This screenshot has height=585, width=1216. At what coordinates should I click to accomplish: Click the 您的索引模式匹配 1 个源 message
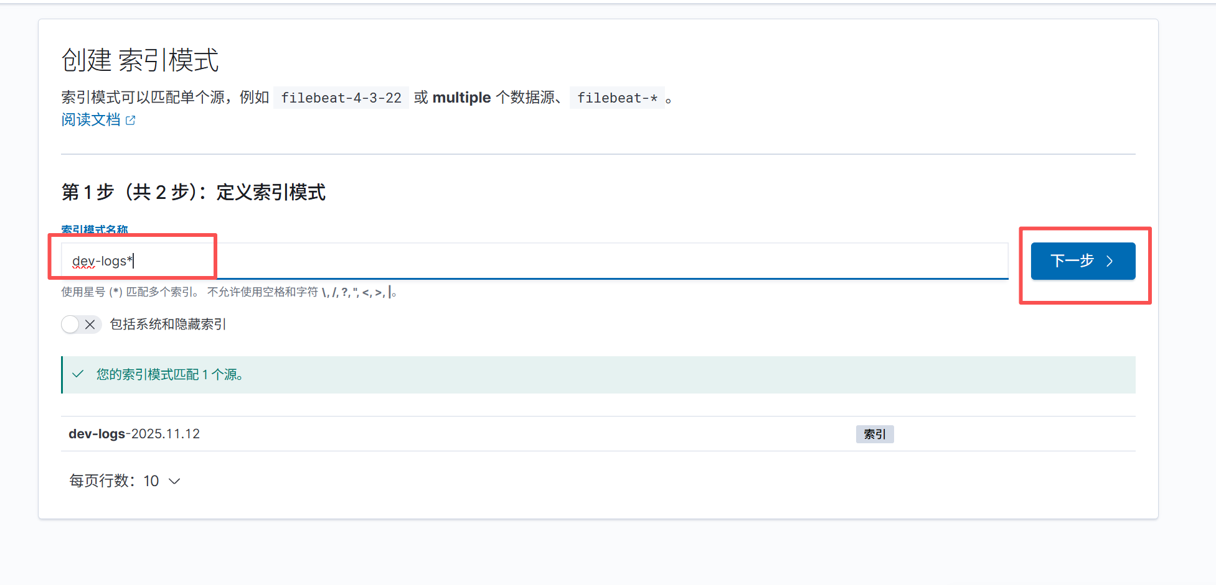coord(169,374)
